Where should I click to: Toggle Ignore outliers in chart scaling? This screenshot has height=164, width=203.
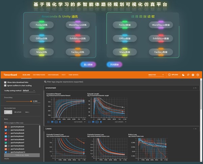(5, 85)
